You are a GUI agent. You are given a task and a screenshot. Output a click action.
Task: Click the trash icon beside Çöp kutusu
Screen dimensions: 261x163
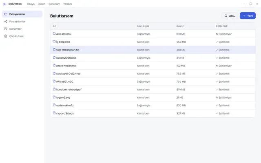tap(6, 36)
